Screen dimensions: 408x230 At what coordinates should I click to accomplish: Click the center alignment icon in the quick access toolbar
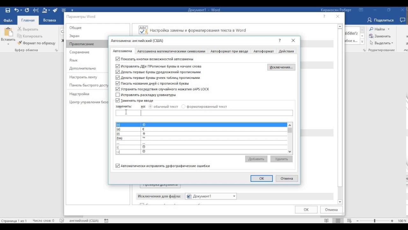pos(64,10)
